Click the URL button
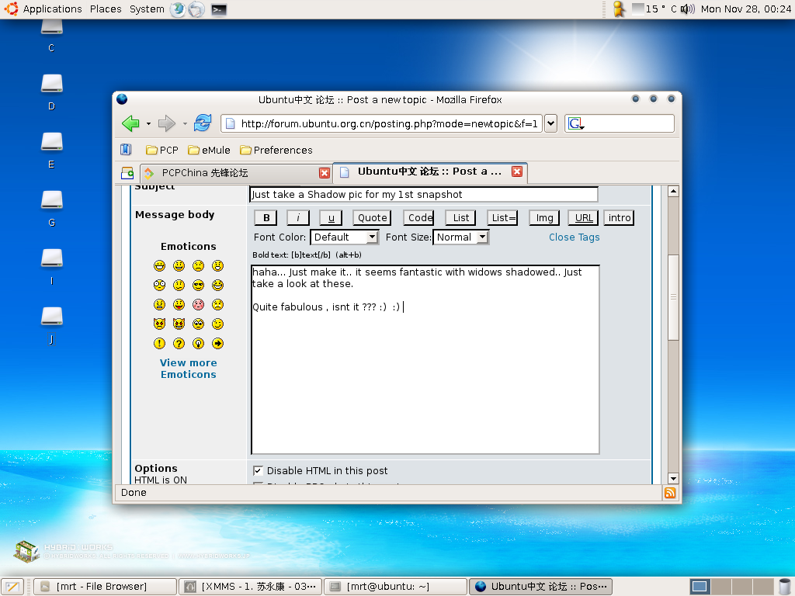 click(584, 218)
